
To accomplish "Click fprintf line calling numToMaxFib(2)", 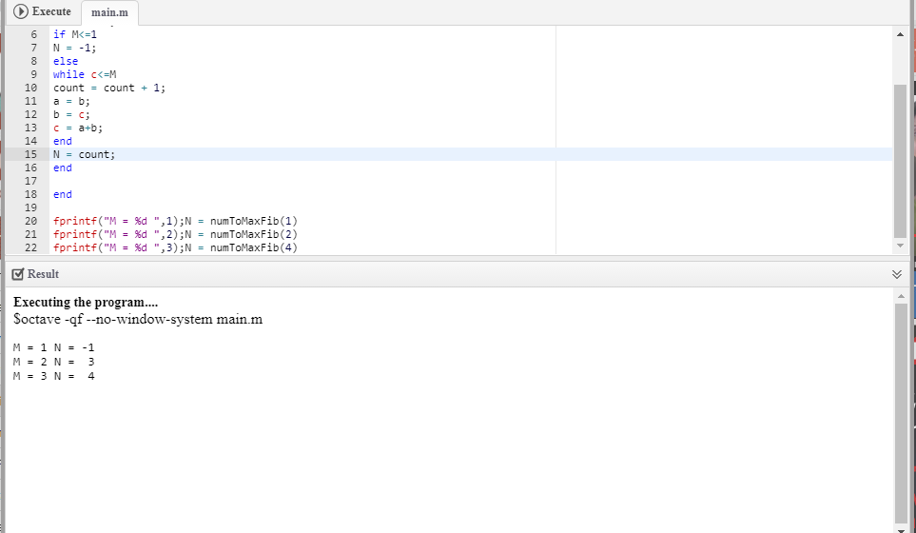I will pyautogui.click(x=175, y=234).
